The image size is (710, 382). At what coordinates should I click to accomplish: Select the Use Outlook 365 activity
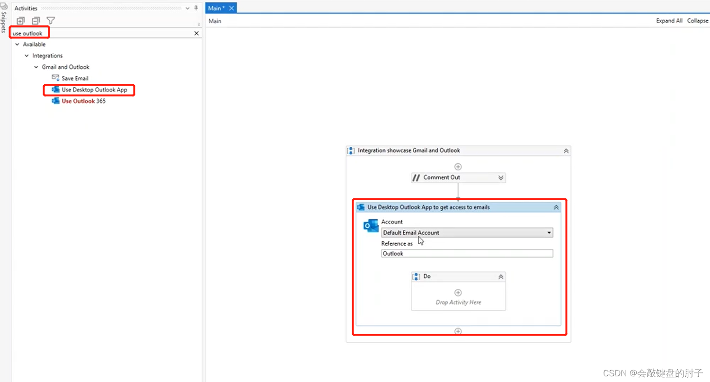(83, 101)
